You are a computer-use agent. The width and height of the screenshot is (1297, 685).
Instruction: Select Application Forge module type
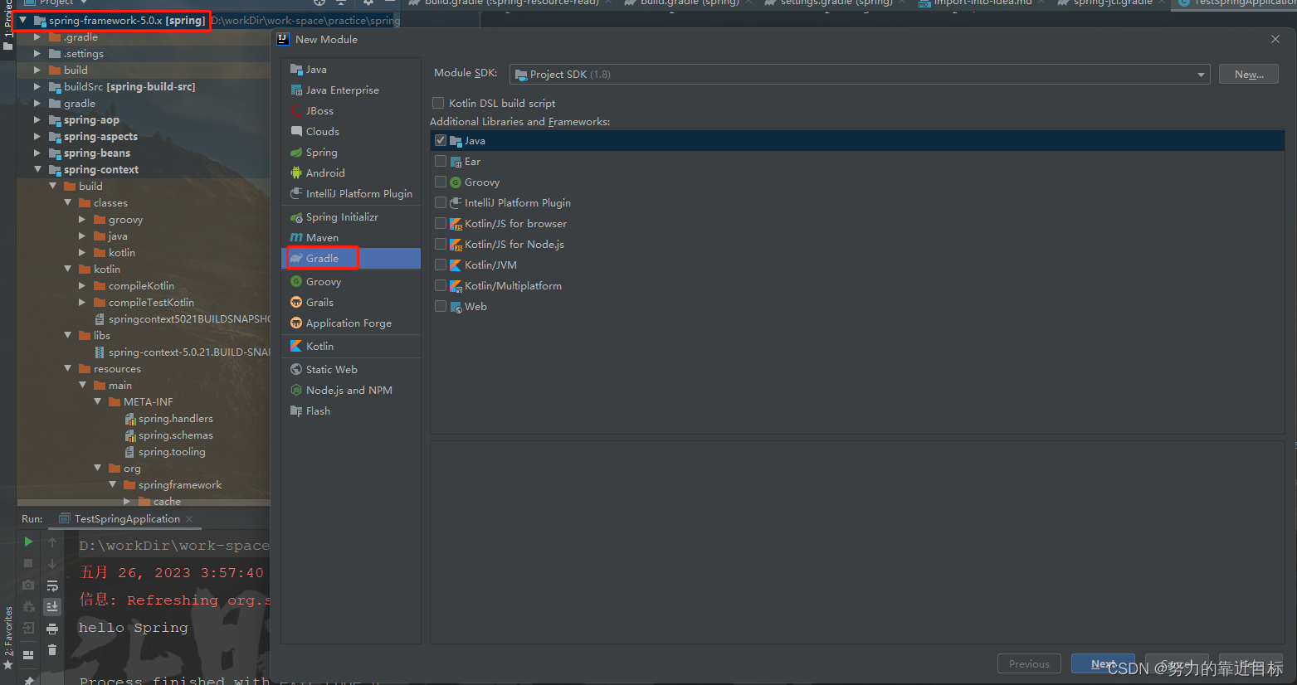[x=351, y=323]
